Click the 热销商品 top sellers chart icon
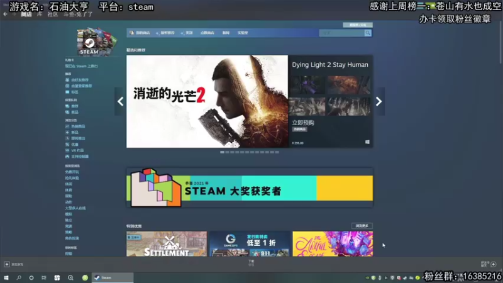 pos(67,126)
